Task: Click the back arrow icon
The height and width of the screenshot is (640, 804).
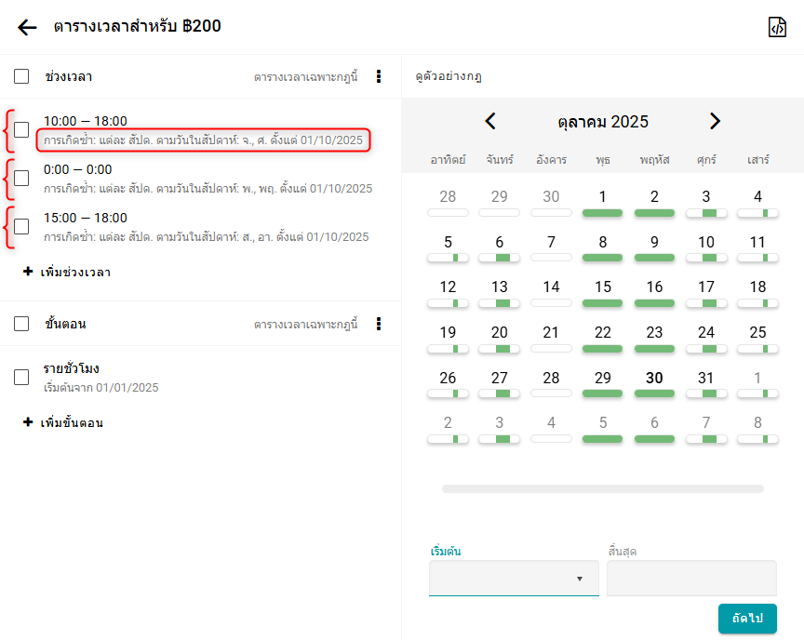Action: (27, 27)
